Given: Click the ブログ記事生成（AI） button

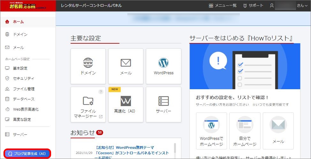Looking at the screenshot, I should coord(27,154).
